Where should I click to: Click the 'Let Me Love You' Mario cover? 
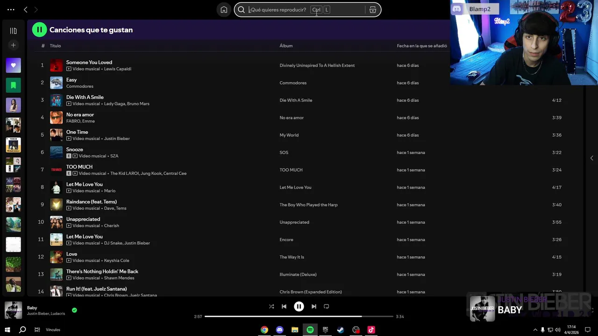click(56, 188)
